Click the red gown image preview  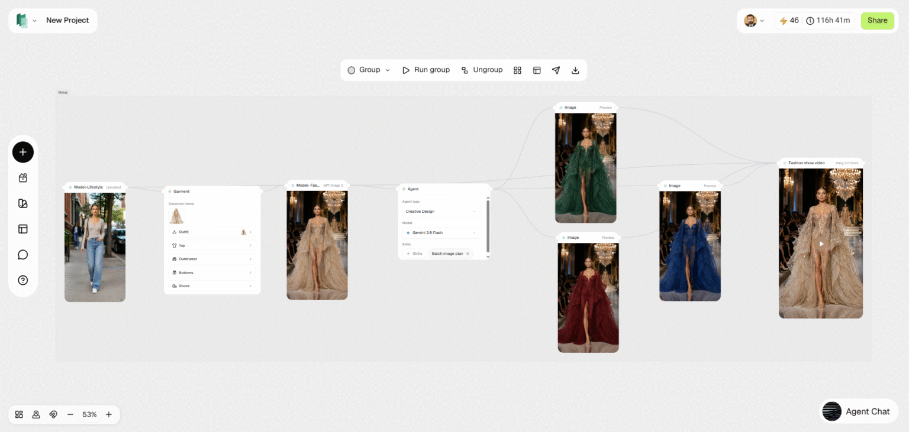(x=588, y=298)
